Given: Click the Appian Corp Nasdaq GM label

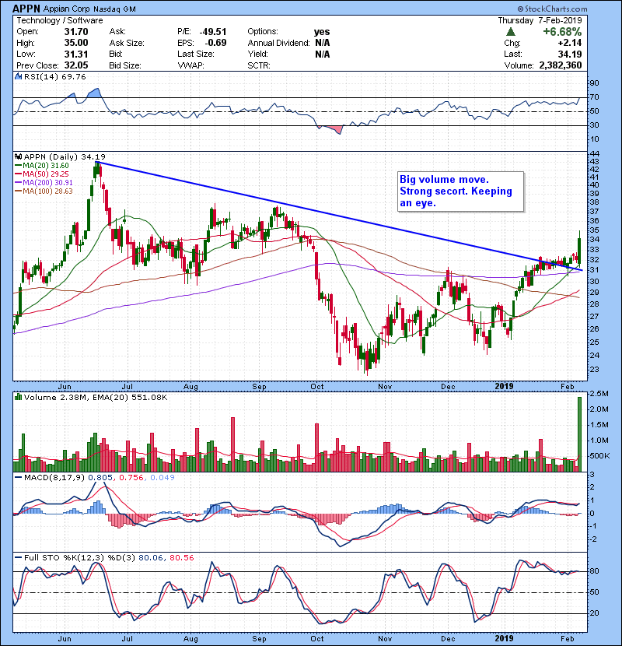Looking at the screenshot, I should click(x=89, y=9).
